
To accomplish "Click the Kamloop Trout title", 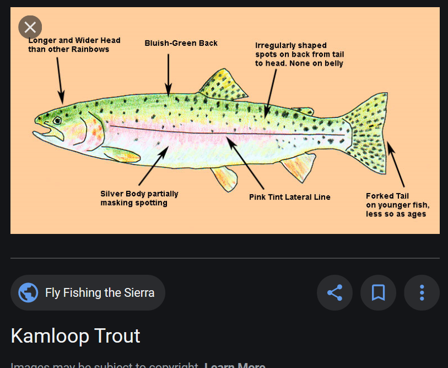I will tap(75, 335).
